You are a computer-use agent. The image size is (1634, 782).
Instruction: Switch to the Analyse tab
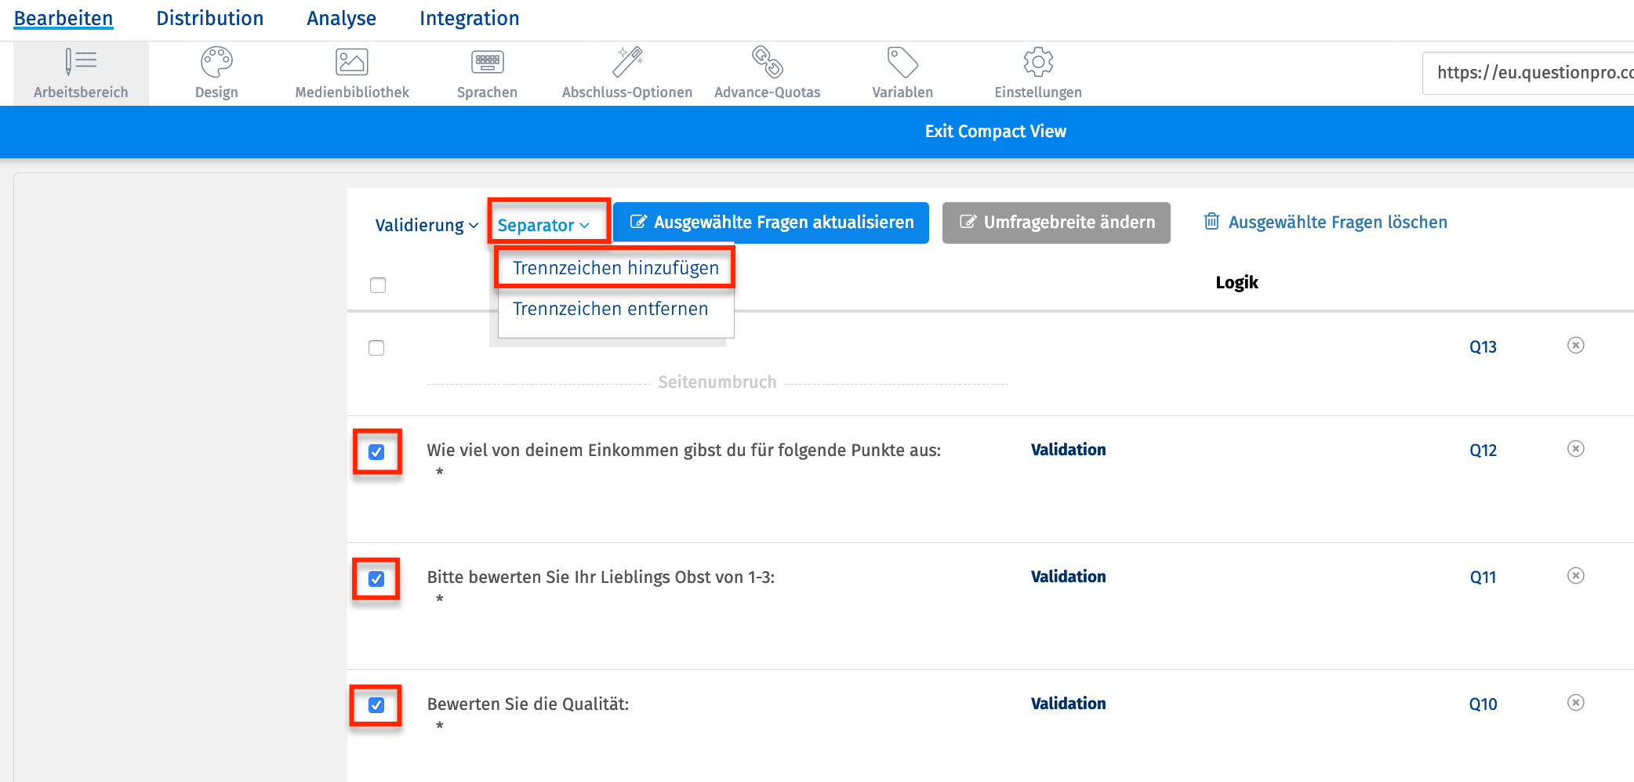342,19
